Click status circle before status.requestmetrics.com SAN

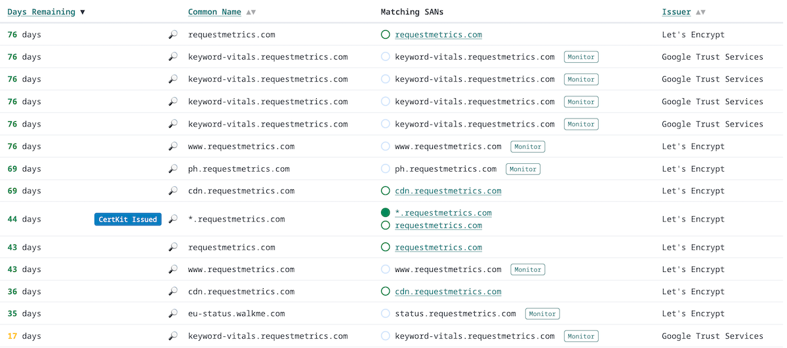(x=386, y=314)
